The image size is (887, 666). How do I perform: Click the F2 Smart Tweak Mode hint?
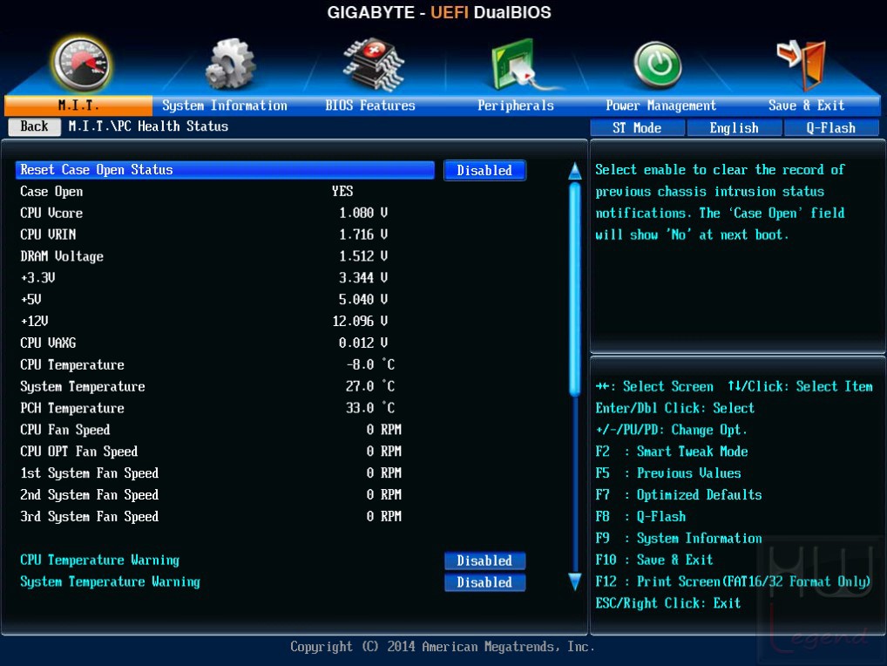[672, 452]
